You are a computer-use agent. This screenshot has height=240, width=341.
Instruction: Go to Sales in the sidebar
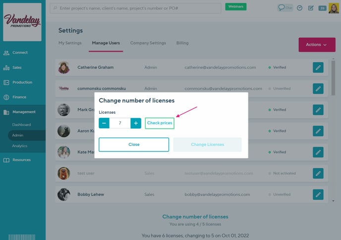(17, 67)
